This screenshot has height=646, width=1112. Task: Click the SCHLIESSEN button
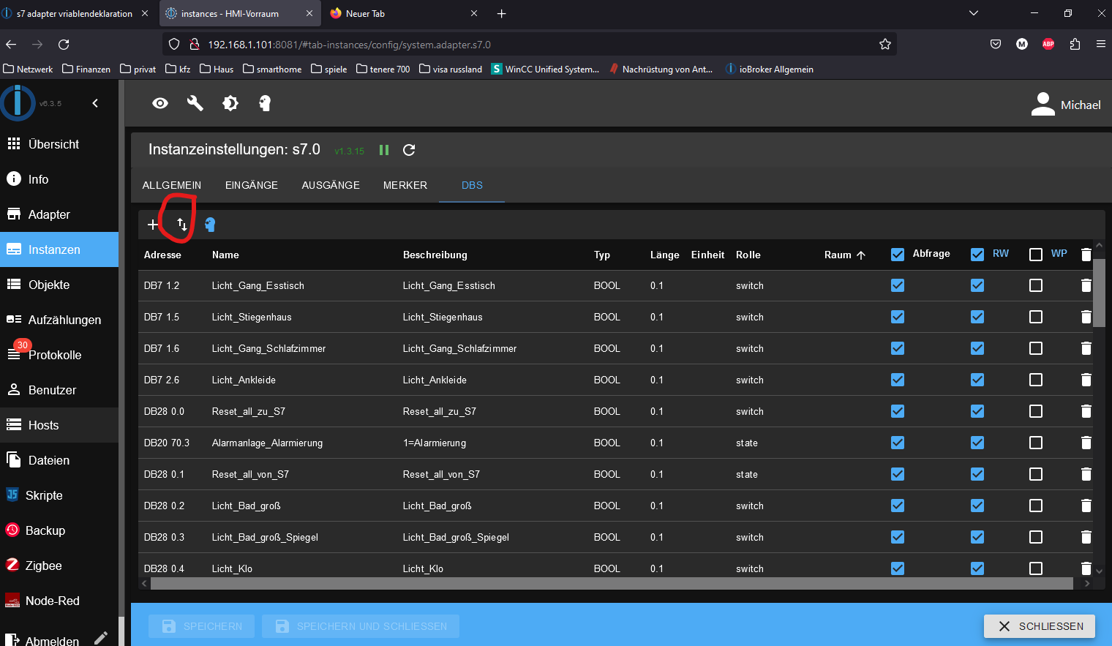coord(1040,626)
